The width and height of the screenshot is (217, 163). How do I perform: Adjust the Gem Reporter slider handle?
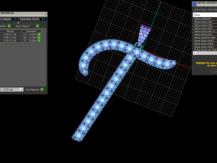pyautogui.click(x=18, y=23)
